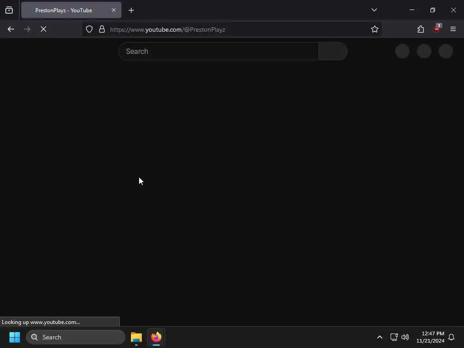Screen dimensions: 464x348
Task: Open the tracking protection shield panel
Action: point(89,29)
